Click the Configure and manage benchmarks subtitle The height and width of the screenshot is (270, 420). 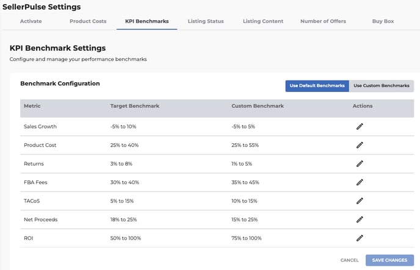pyautogui.click(x=78, y=59)
